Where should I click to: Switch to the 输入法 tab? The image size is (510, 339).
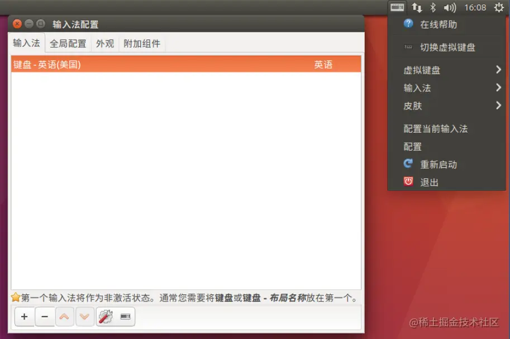[x=26, y=43]
